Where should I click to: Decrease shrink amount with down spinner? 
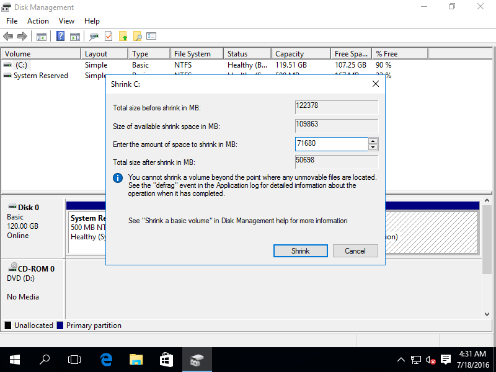[x=373, y=147]
